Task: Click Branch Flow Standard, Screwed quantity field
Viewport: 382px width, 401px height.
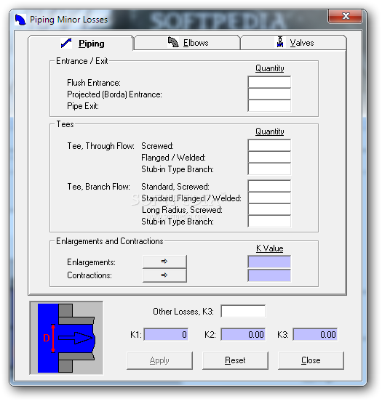Action: pos(269,186)
